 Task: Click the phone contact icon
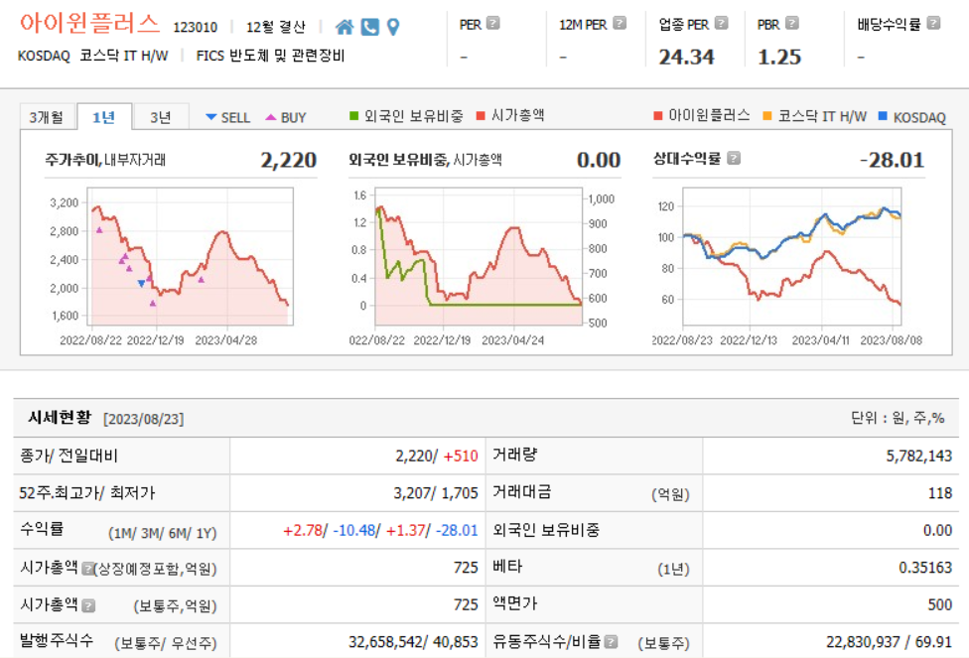point(369,27)
